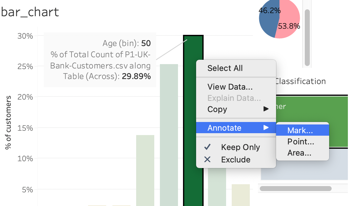351x206 pixels.
Task: Choose Area... annotation option
Action: pos(299,153)
